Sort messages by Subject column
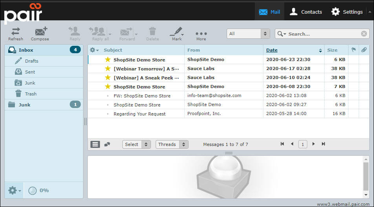 pyautogui.click(x=113, y=50)
